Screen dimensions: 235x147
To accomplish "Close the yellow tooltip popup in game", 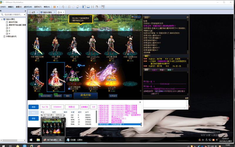I will point(91,16).
